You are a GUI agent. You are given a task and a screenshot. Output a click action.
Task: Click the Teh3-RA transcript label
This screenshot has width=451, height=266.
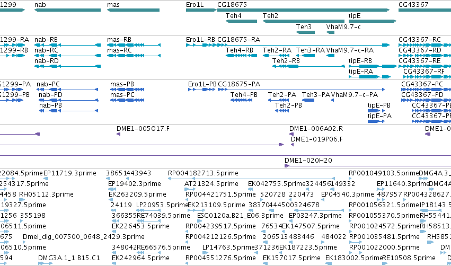click(311, 50)
